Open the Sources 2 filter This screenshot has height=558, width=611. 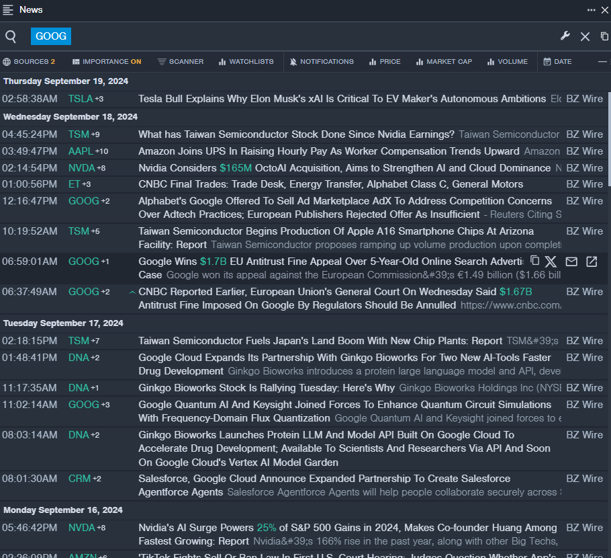coord(29,62)
